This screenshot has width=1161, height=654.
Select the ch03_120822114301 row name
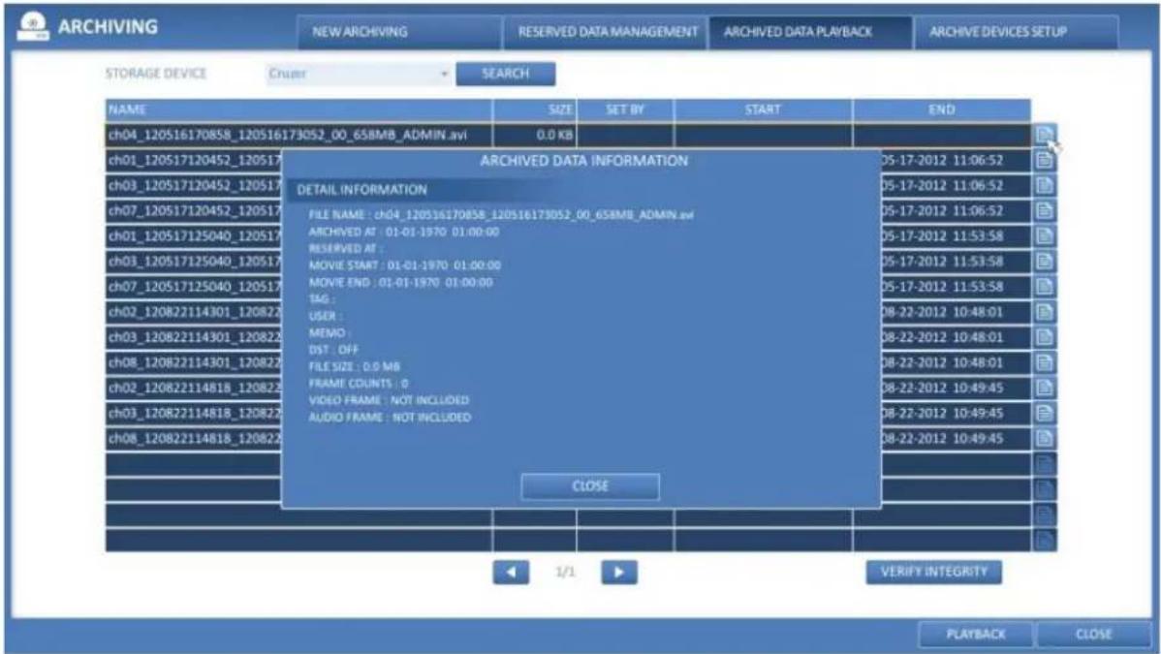[195, 337]
